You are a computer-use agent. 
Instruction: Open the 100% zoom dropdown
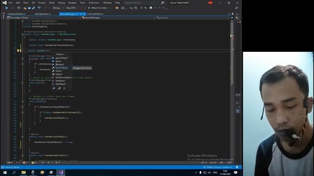(x=12, y=163)
